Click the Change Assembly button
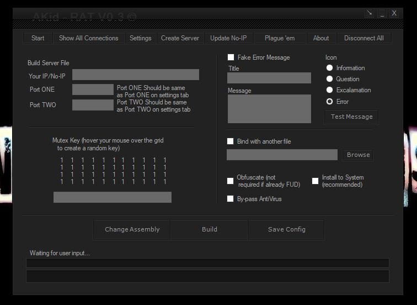Image resolution: width=417 pixels, height=305 pixels. click(132, 230)
